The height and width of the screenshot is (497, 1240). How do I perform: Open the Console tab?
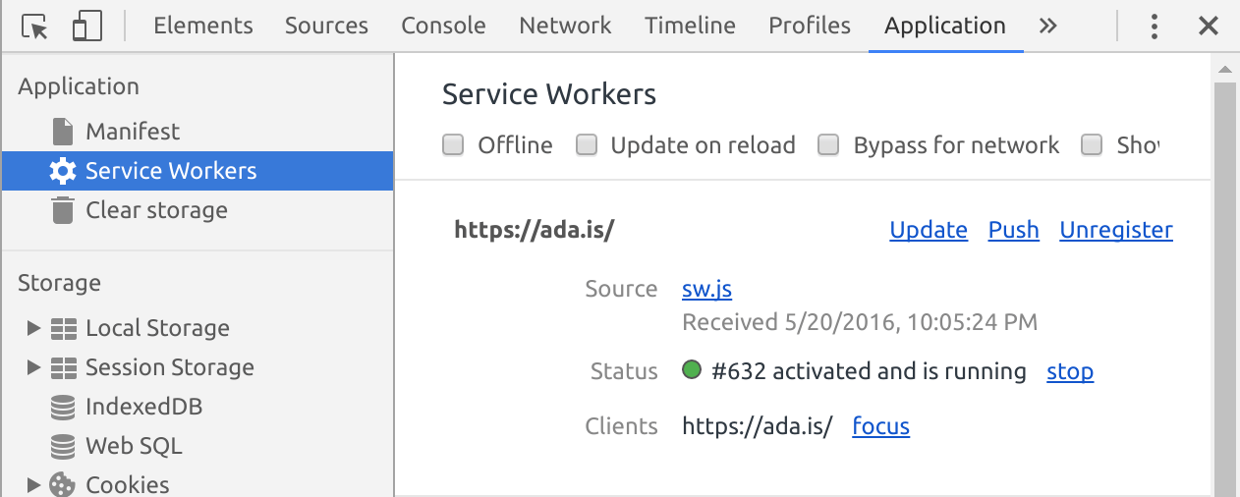coord(443,27)
